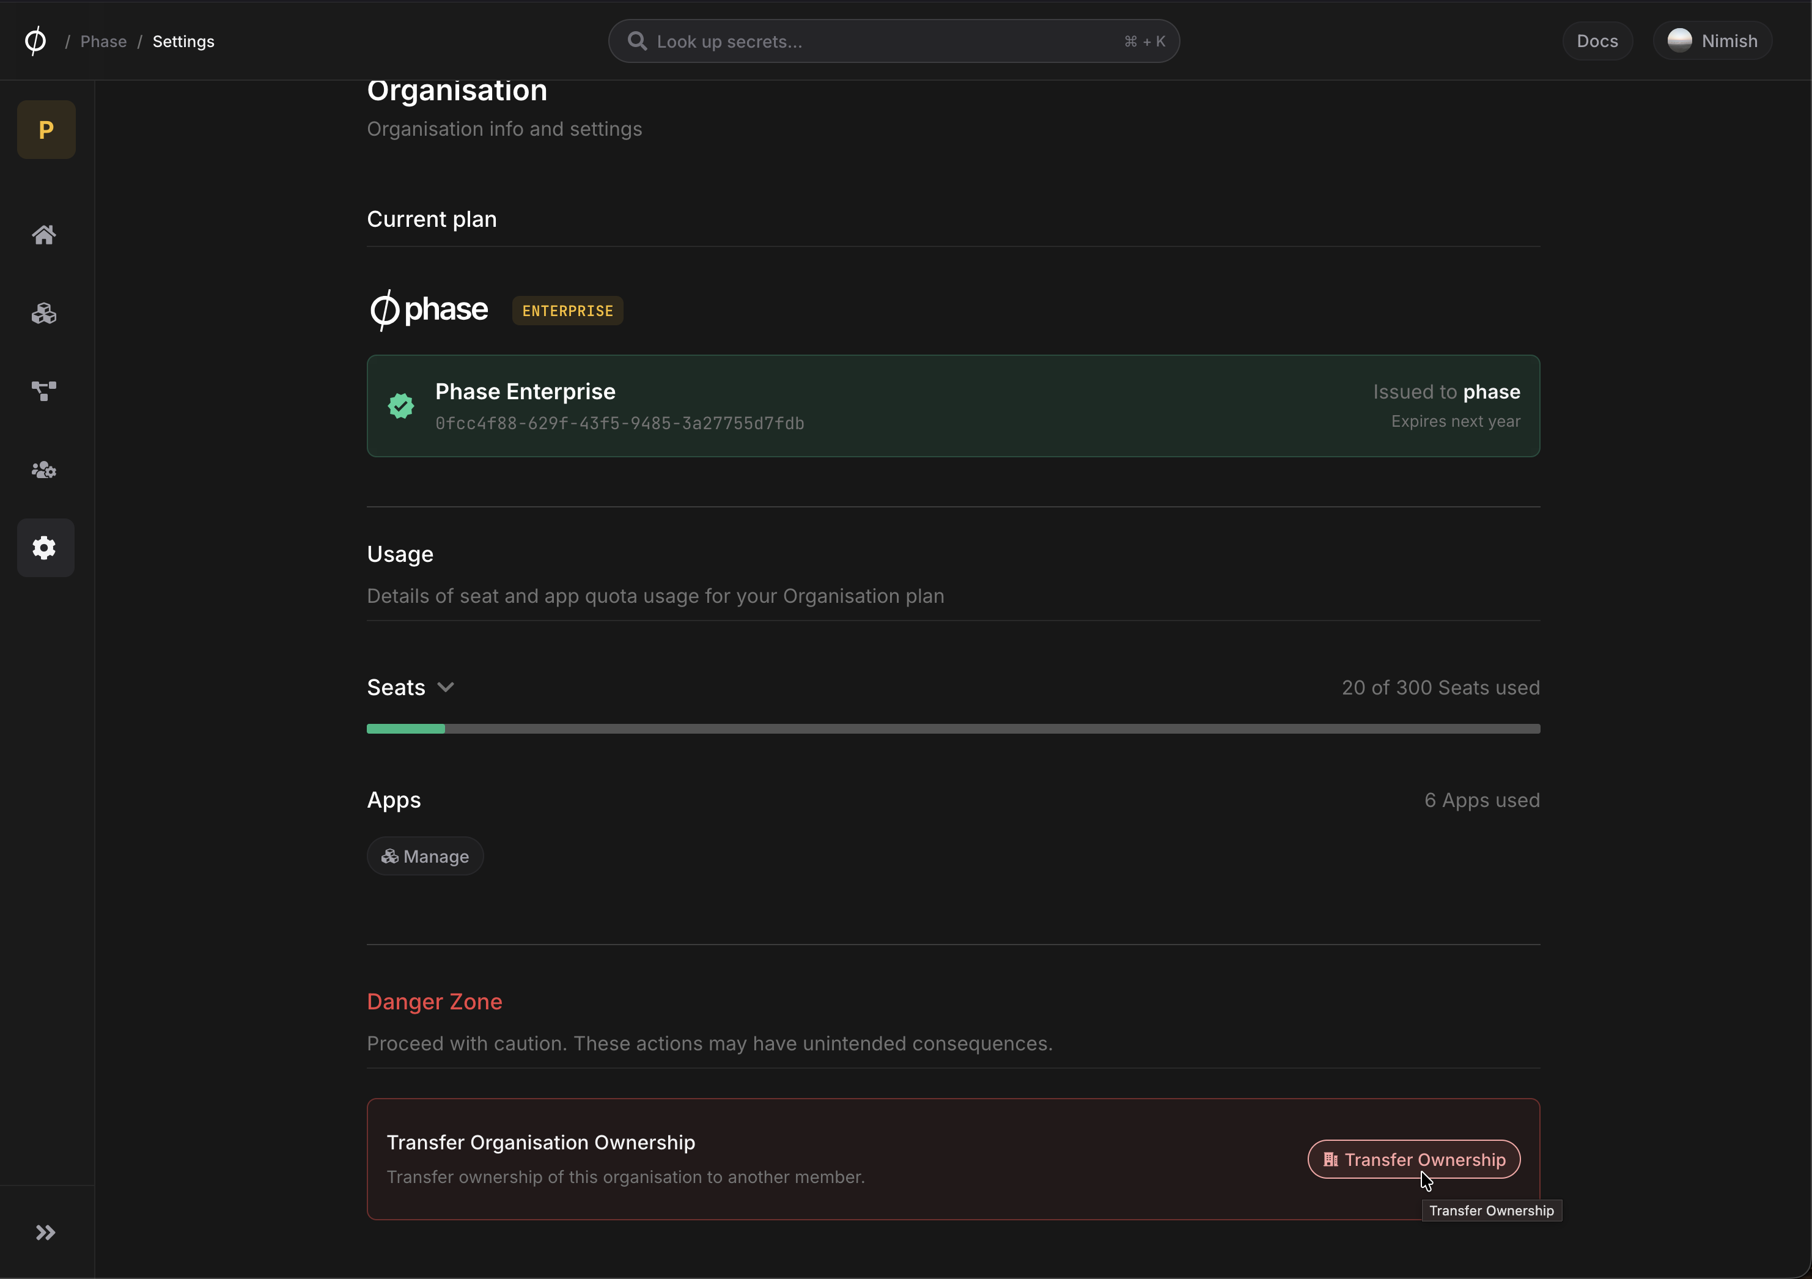The image size is (1812, 1279).
Task: Click the 'Expires next year' text
Action: (x=1455, y=421)
